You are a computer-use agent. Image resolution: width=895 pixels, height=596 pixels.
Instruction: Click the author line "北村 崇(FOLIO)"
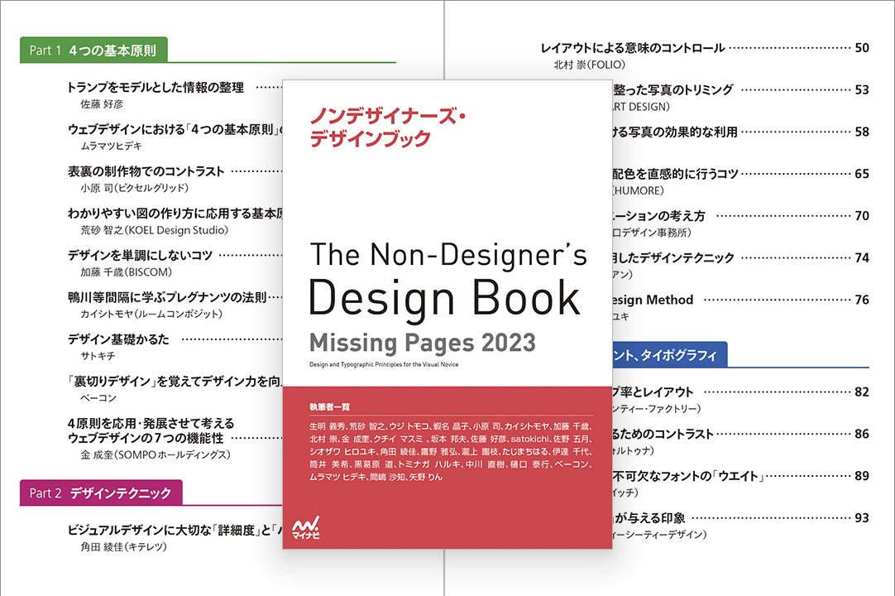coord(590,65)
